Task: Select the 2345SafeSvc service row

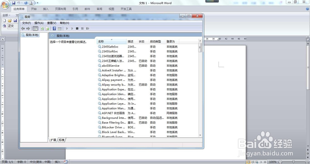Action: tap(138, 47)
